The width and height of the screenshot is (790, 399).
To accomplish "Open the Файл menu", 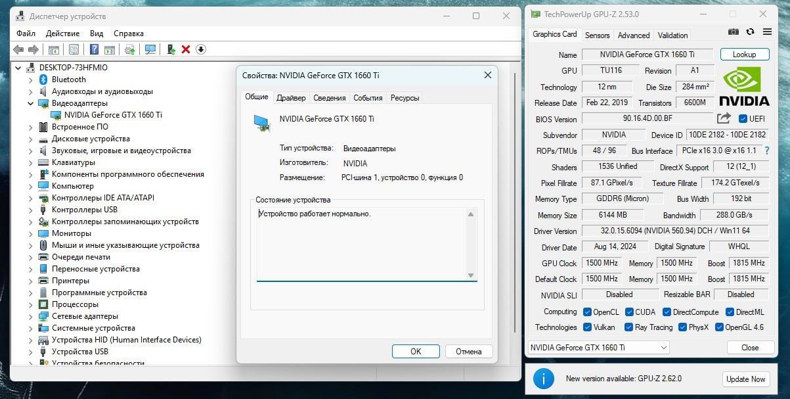I will [26, 34].
